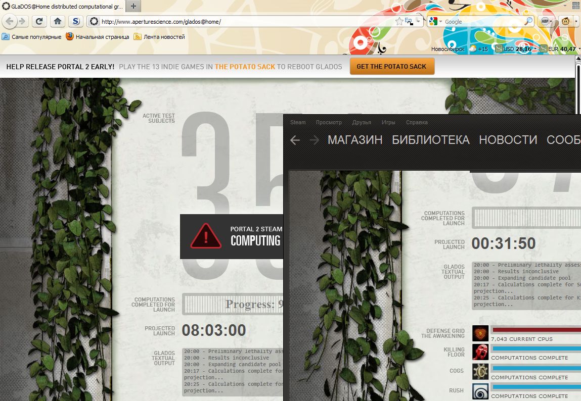The image size is (581, 401).
Task: Open THE POTATO SACK link in banner
Action: tap(245, 67)
